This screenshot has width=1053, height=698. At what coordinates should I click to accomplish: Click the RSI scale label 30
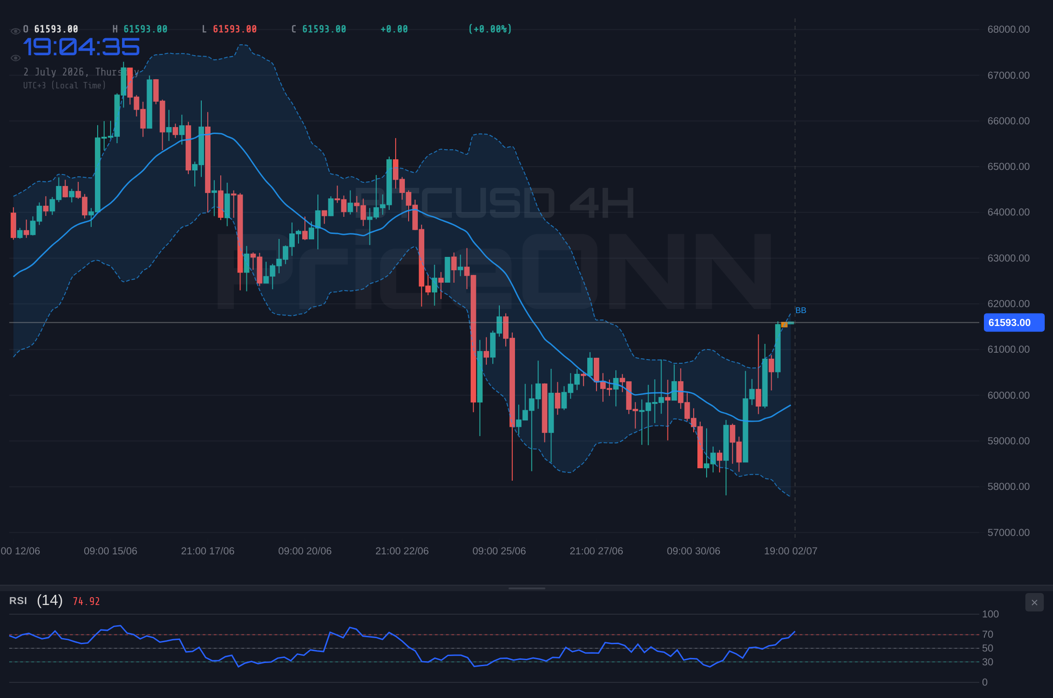(x=988, y=662)
